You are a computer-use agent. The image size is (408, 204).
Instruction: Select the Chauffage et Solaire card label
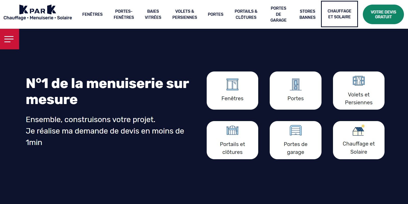coord(358,148)
